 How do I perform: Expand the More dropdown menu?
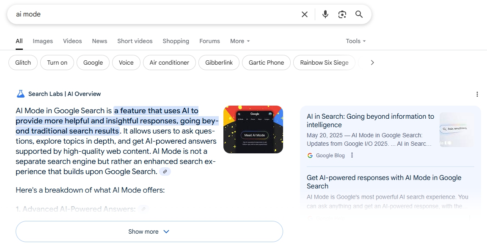click(240, 41)
